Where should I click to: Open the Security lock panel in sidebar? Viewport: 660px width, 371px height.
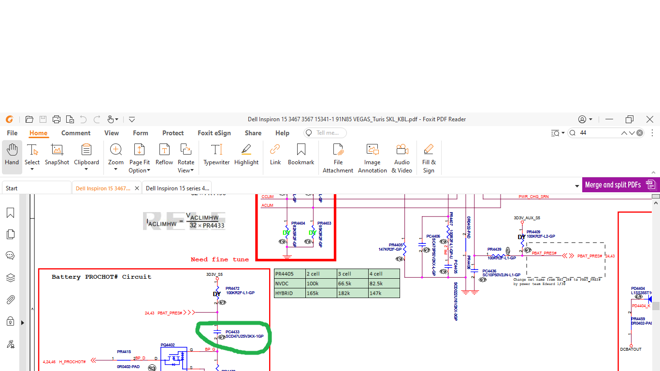pyautogui.click(x=10, y=321)
